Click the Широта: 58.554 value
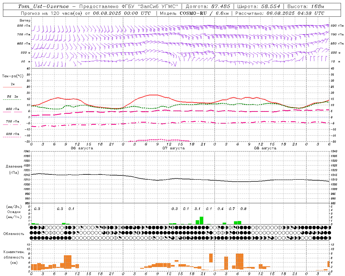345x276 pixels. click(x=259, y=6)
